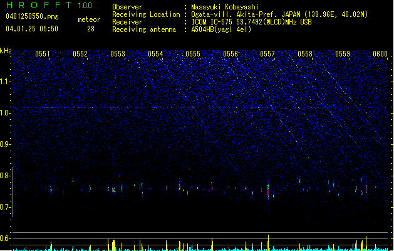This screenshot has height=251, width=394.
Task: Click observer name Masayuki Kobayashi
Action: coord(225,7)
